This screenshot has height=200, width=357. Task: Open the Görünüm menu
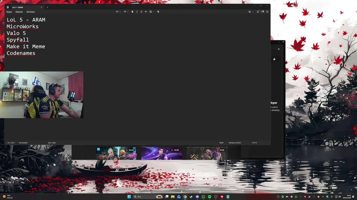[x=31, y=12]
